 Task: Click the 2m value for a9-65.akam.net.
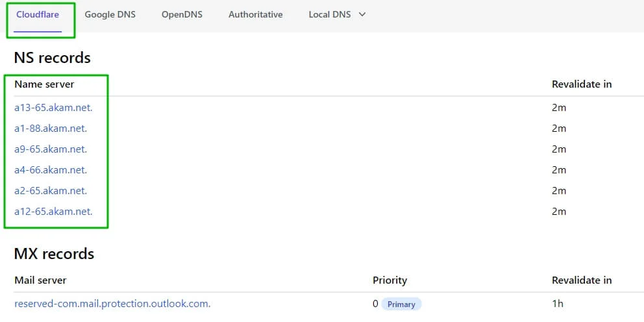(x=559, y=149)
